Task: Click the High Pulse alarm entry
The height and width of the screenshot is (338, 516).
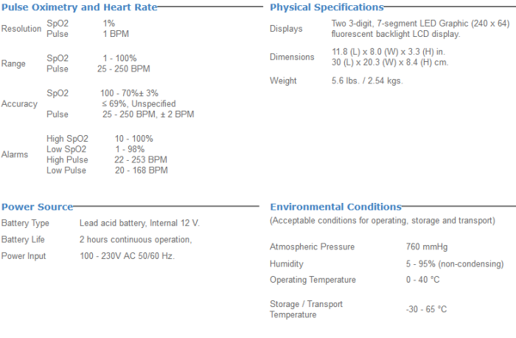Action: tap(67, 160)
